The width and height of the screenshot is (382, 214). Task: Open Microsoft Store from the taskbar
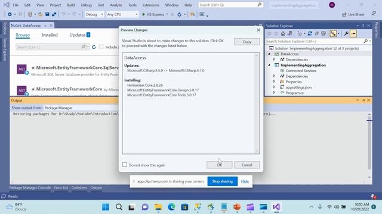click(184, 207)
